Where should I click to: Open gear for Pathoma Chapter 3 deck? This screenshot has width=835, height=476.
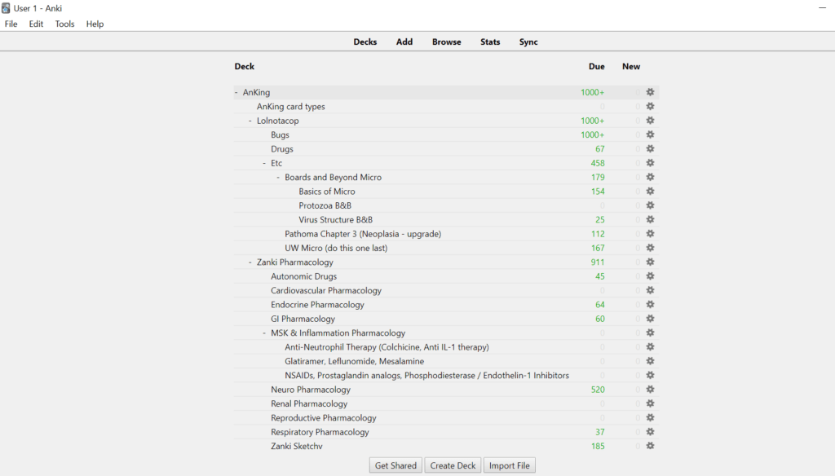point(650,234)
